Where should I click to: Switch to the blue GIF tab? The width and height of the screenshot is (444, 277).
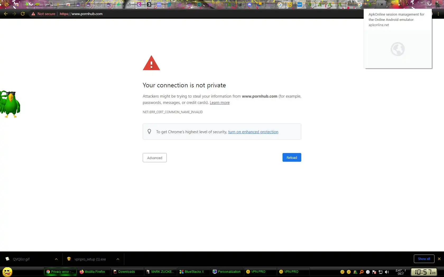click(300, 4)
